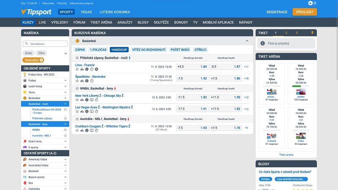Screen dimensions: 338x190
Task: Click TV stream icon for Las Vegas Aces
Action: tap(92, 111)
